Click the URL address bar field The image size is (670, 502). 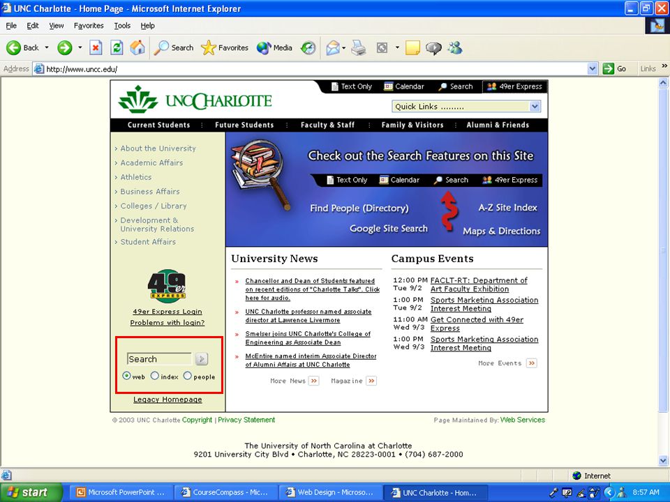(311, 69)
